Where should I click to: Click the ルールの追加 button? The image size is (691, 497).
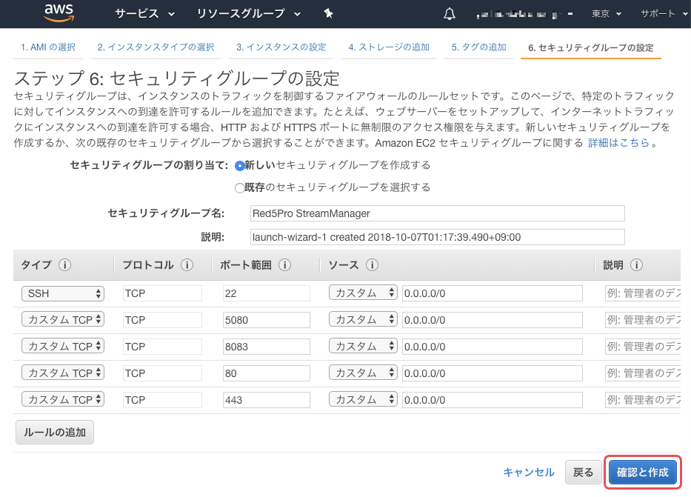tap(55, 432)
